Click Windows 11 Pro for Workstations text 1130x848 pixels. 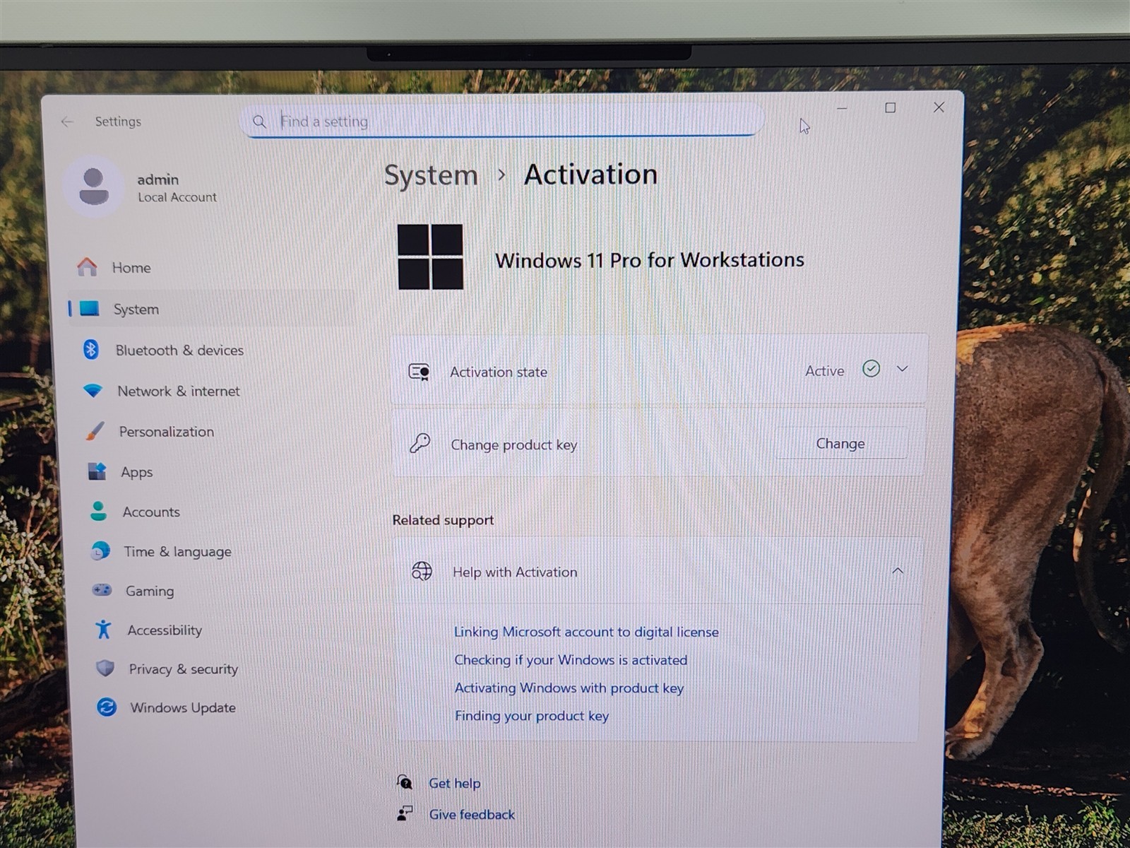[x=650, y=260]
